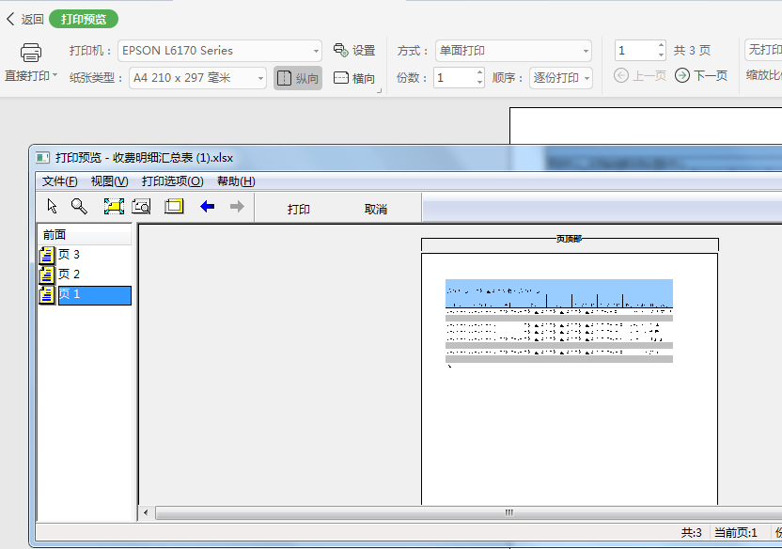Image resolution: width=782 pixels, height=549 pixels.
Task: Click the 直接打印 printer icon
Action: coord(31,52)
